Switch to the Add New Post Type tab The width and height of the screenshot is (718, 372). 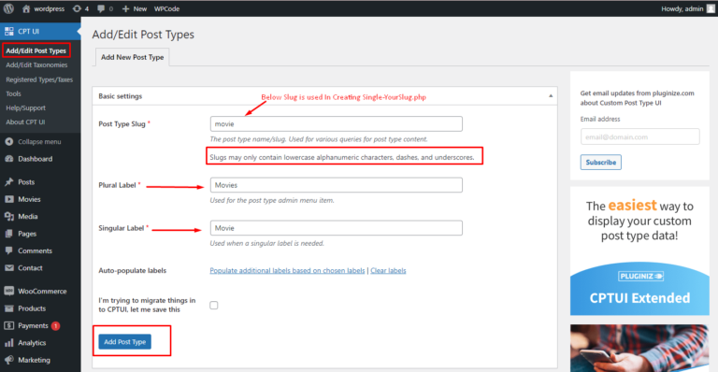(x=133, y=57)
